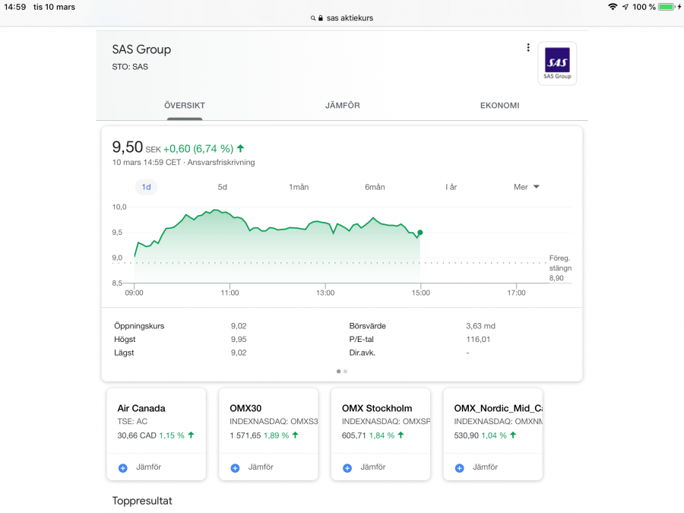This screenshot has height=513, width=684.
Task: Click the current price marker on chart
Action: (420, 233)
